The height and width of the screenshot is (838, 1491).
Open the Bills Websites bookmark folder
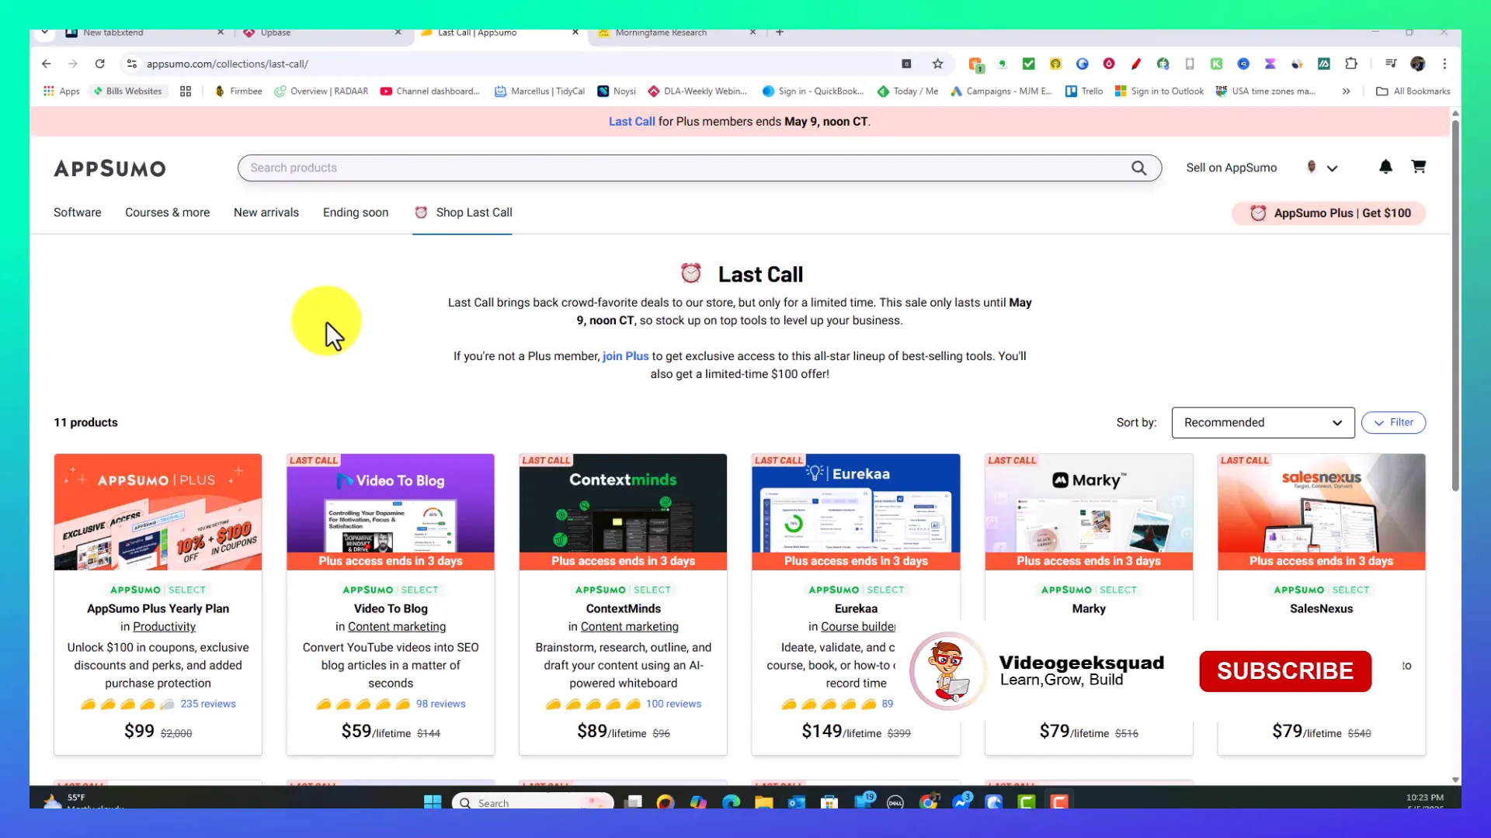click(128, 91)
